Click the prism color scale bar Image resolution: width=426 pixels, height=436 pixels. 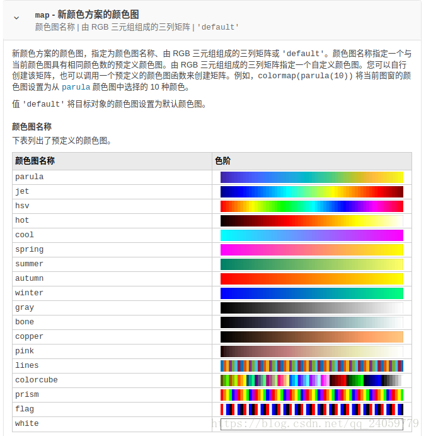coord(311,395)
